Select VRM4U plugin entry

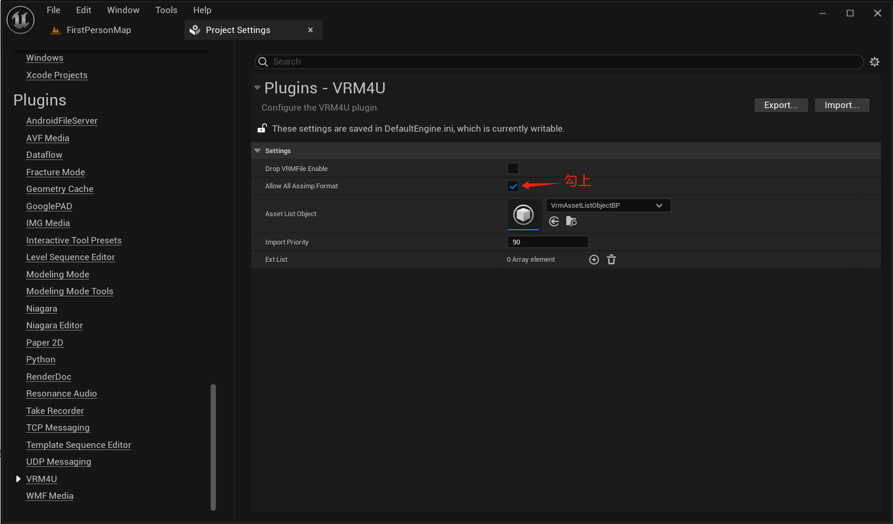point(41,479)
